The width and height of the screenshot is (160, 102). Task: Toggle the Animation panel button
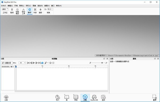pos(85,98)
